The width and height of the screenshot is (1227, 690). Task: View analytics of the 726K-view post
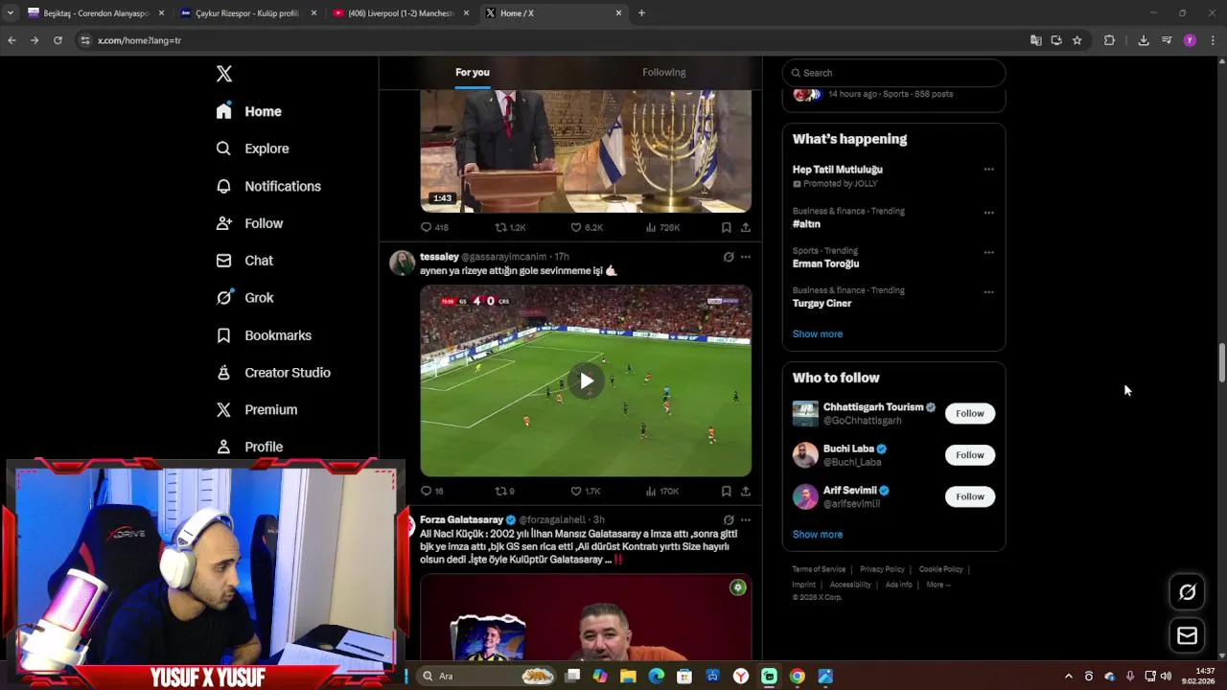(662, 227)
